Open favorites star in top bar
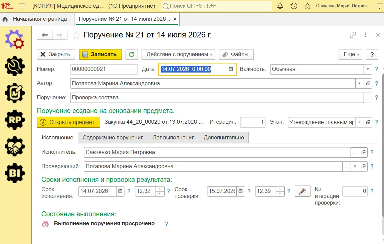Image resolution: width=384 pixels, height=244 pixels. coord(308,6)
